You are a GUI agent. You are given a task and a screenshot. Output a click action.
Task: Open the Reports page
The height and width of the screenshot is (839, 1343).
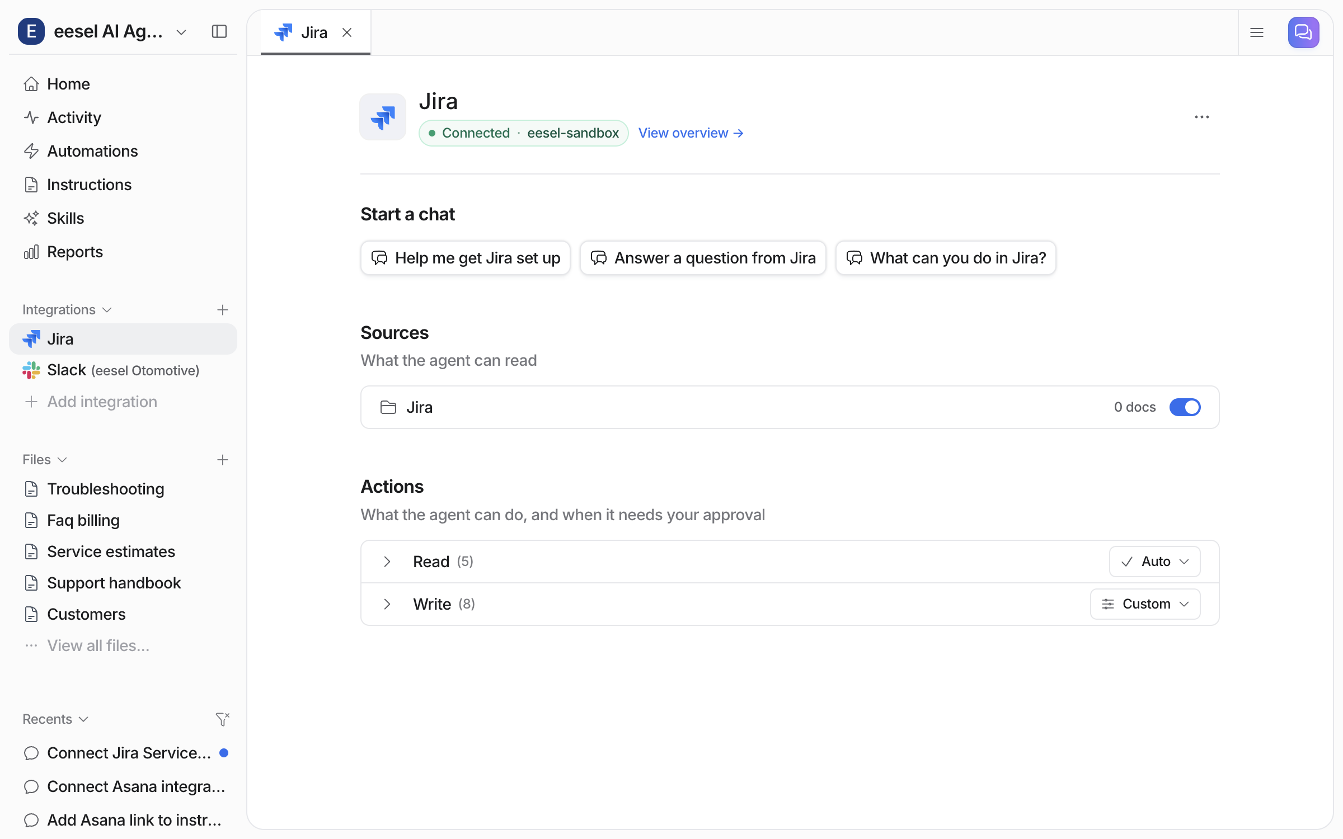(x=123, y=252)
